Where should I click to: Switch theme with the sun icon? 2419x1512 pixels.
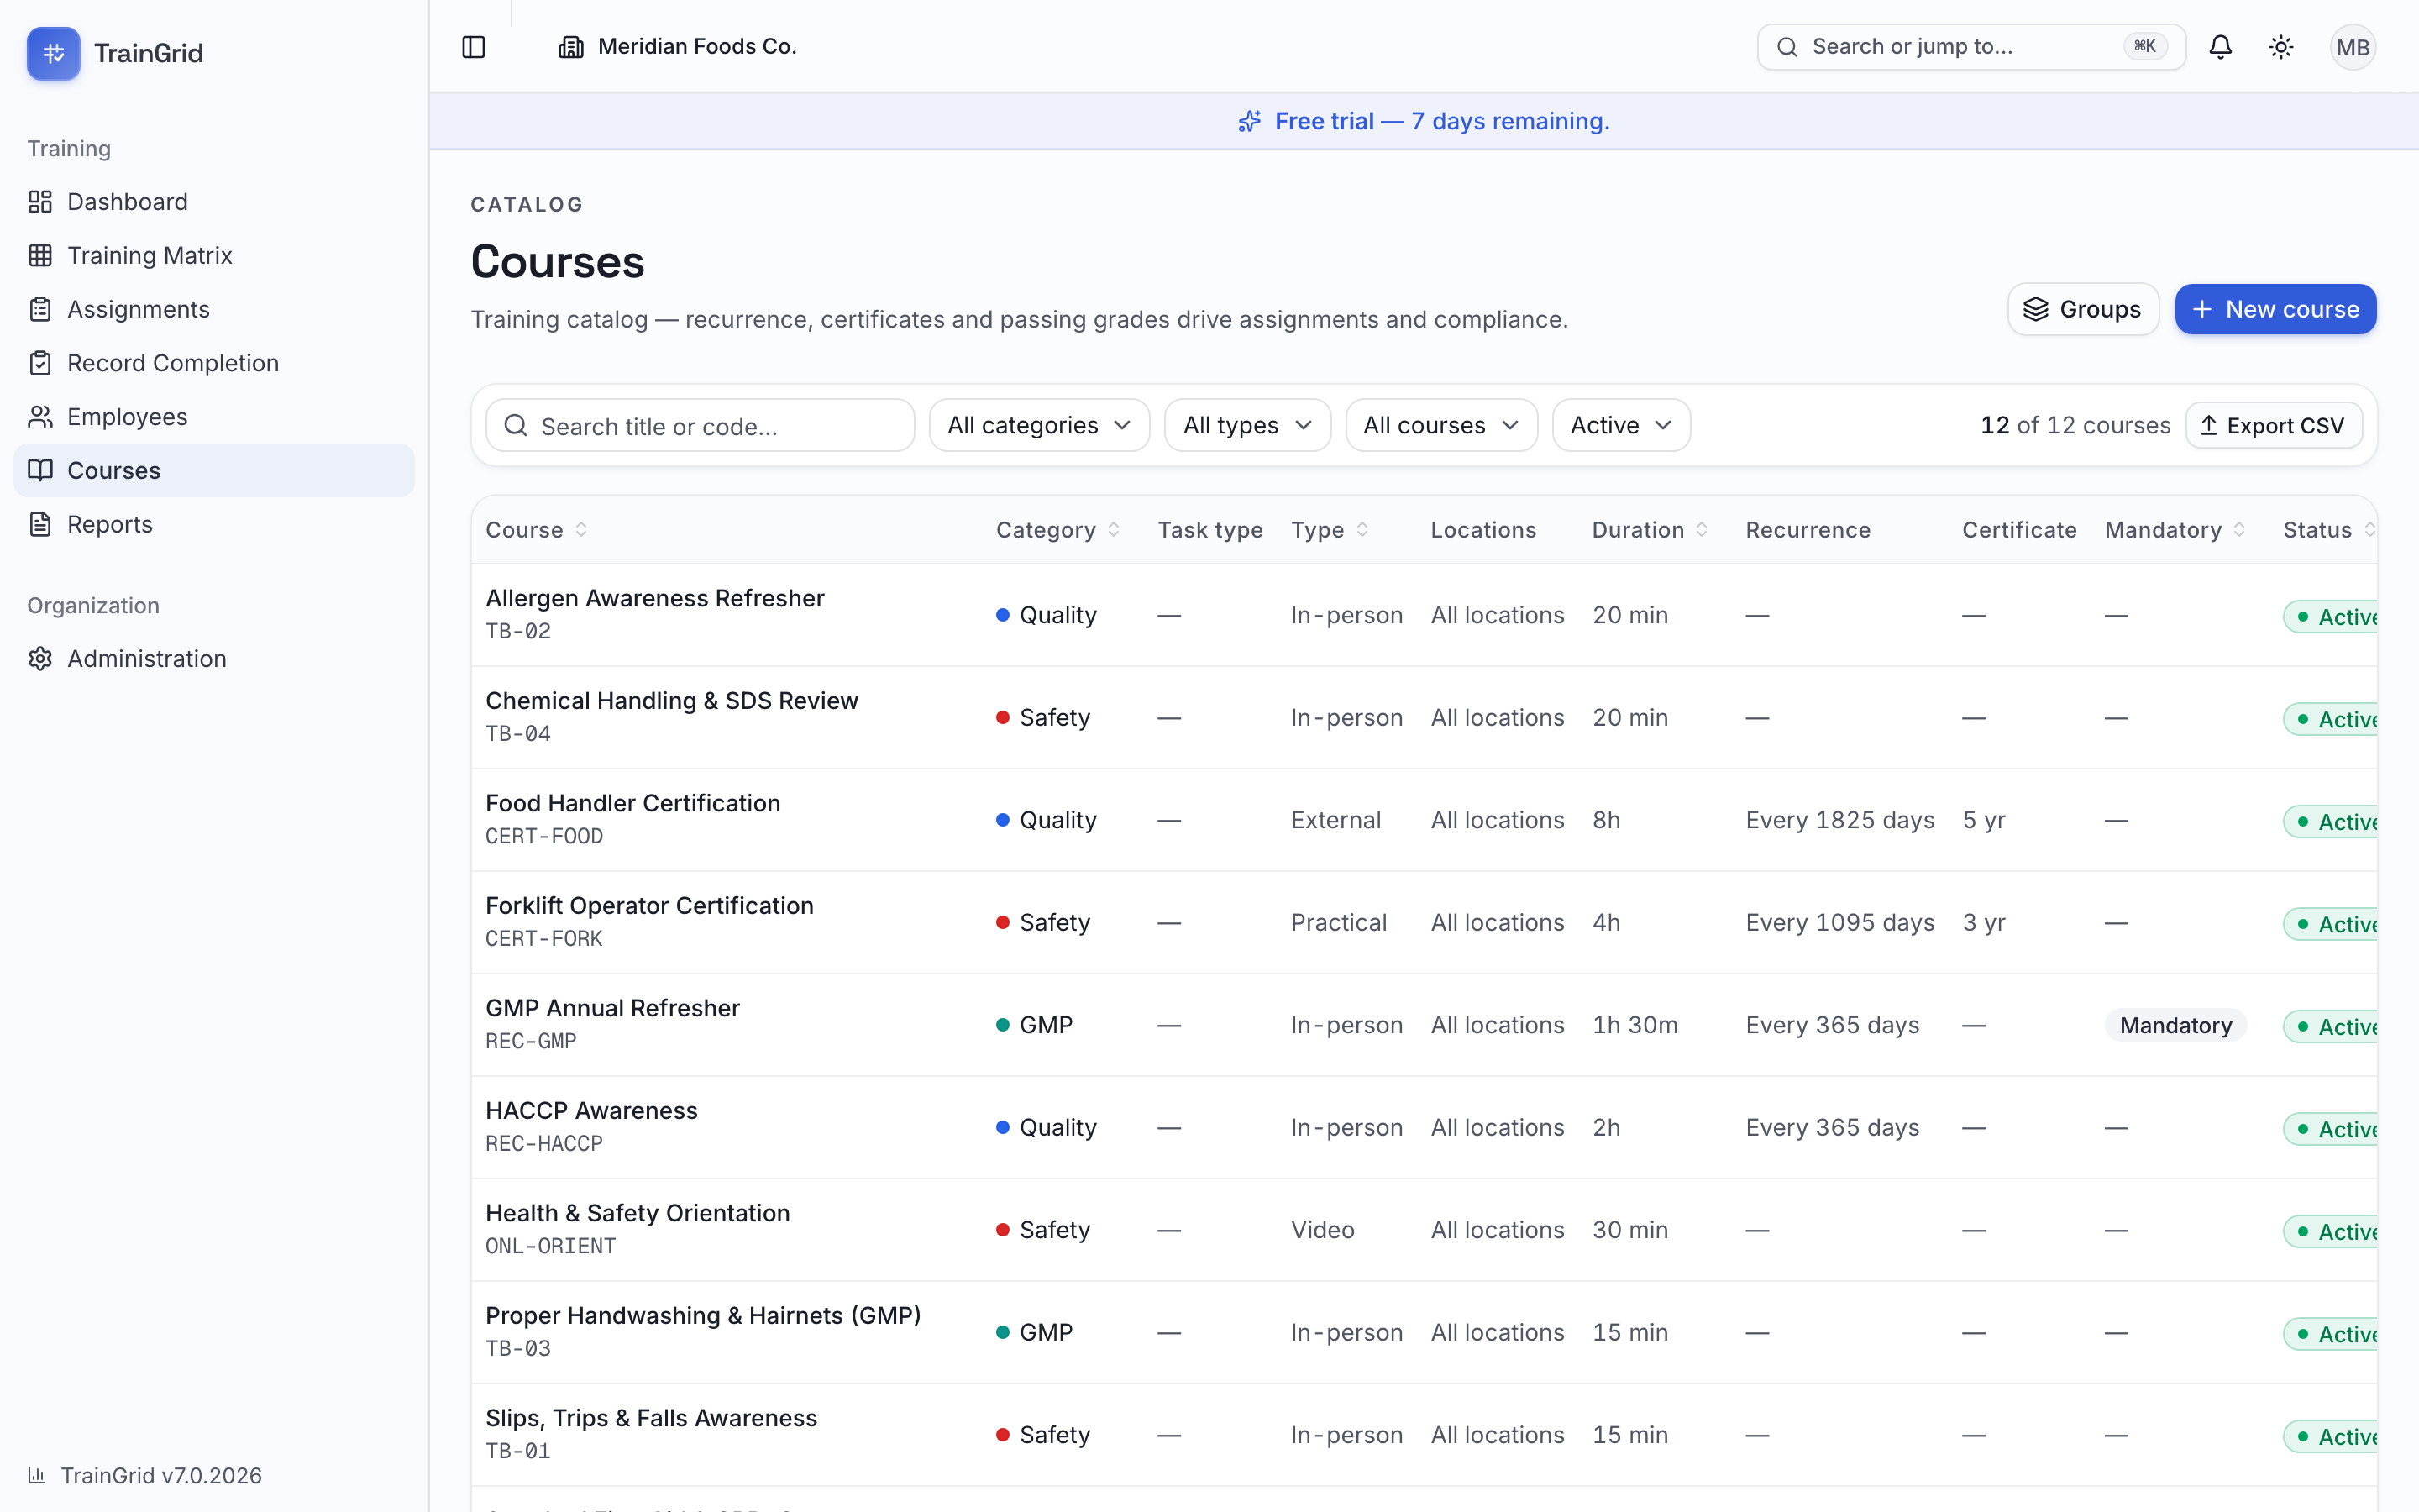[2281, 47]
